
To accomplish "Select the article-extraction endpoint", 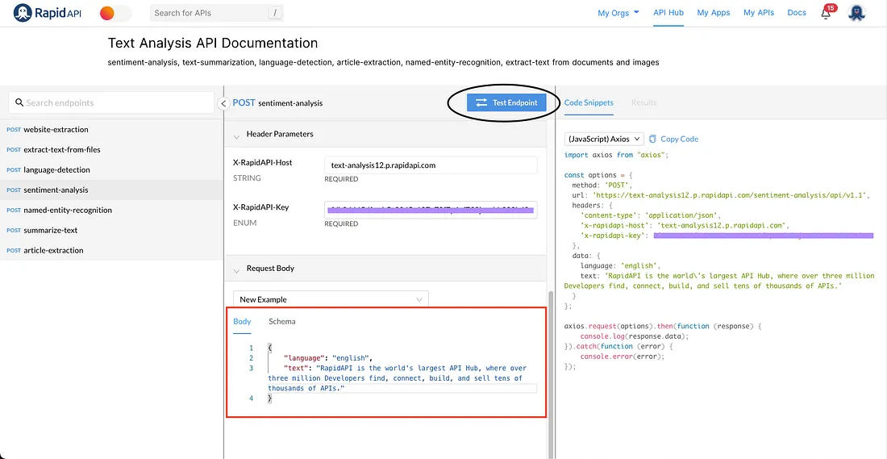I will coord(111,250).
